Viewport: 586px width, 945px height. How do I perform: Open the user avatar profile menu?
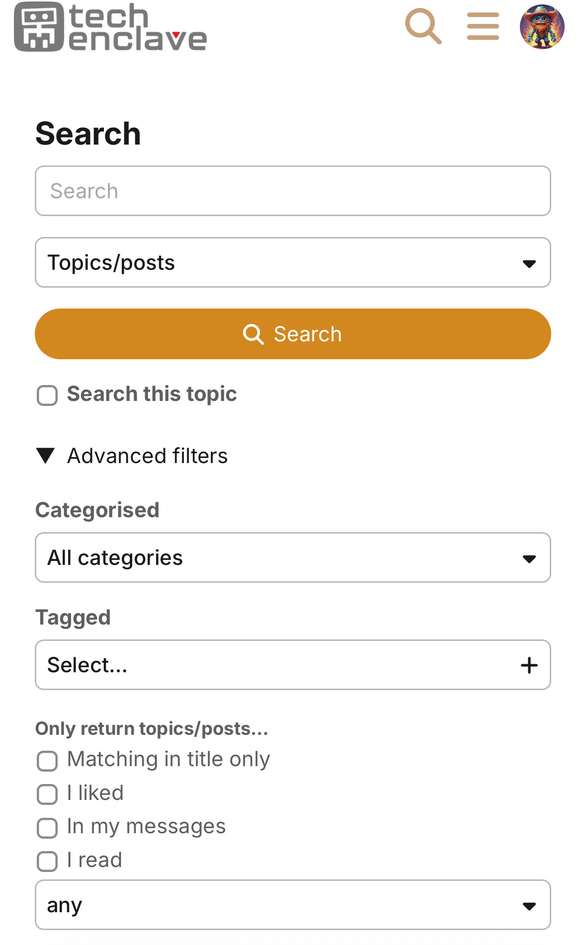[x=542, y=27]
